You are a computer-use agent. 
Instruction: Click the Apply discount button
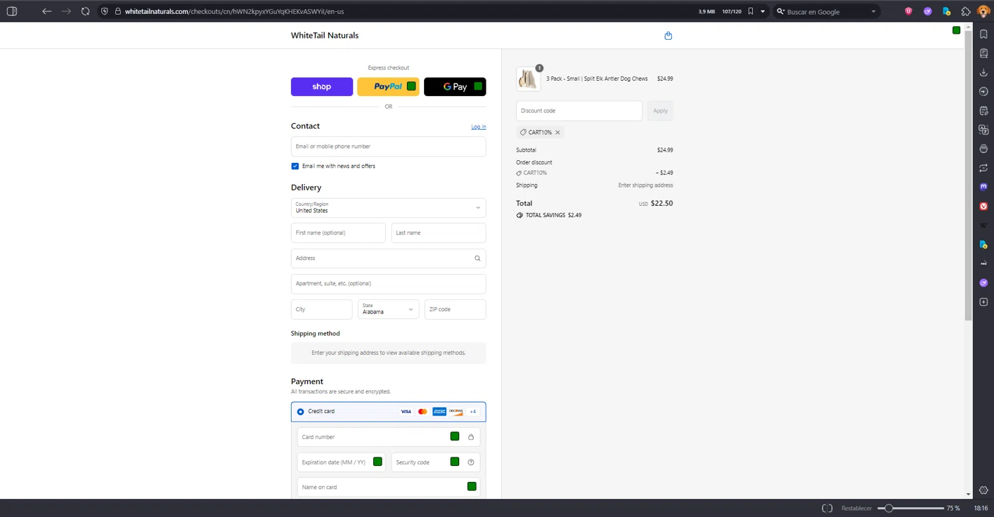[661, 111]
